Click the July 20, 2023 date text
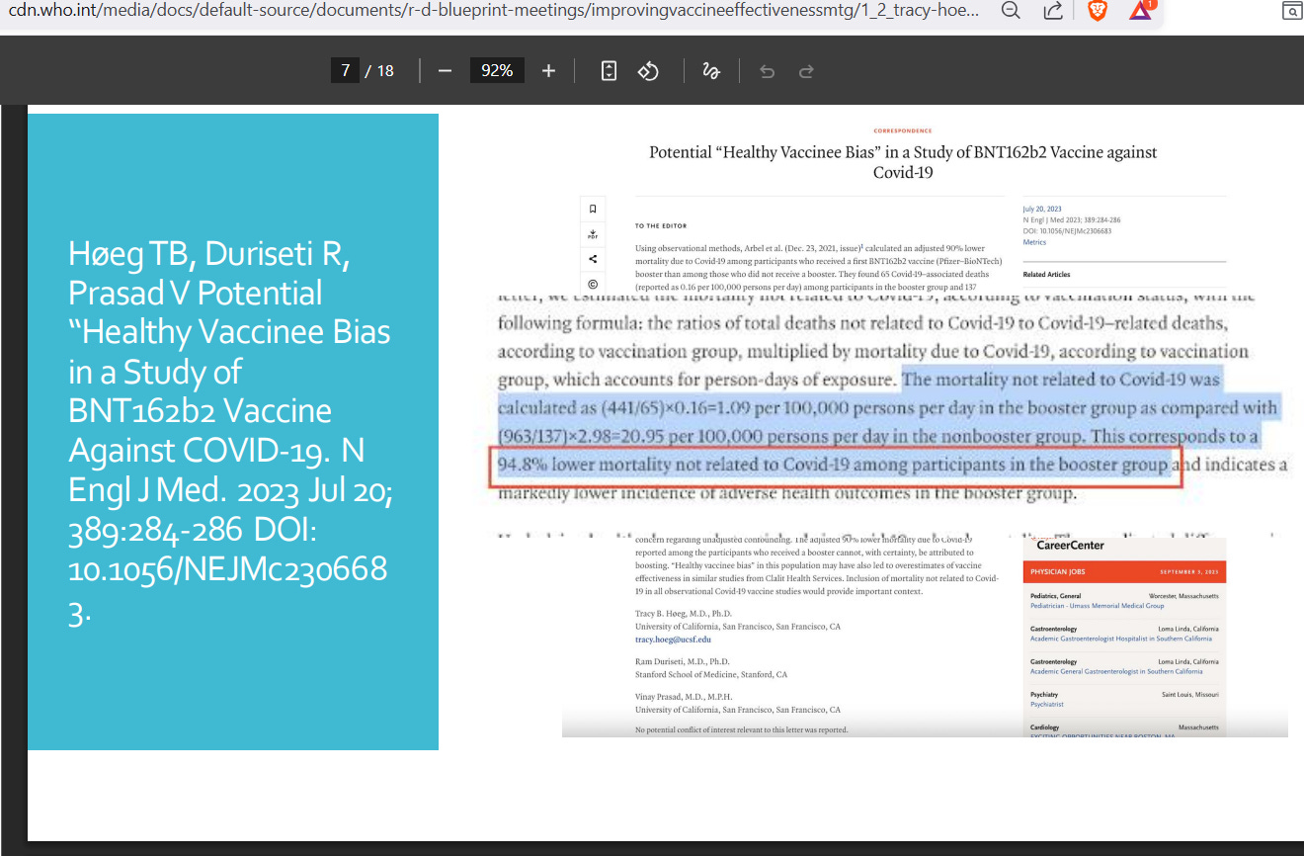The height and width of the screenshot is (856, 1304). click(x=1041, y=210)
